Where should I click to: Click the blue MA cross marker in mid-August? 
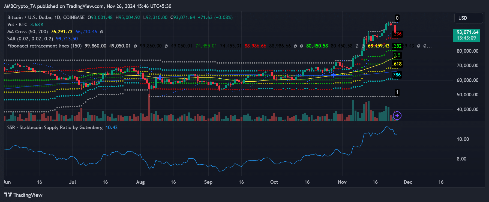pyautogui.click(x=160, y=78)
